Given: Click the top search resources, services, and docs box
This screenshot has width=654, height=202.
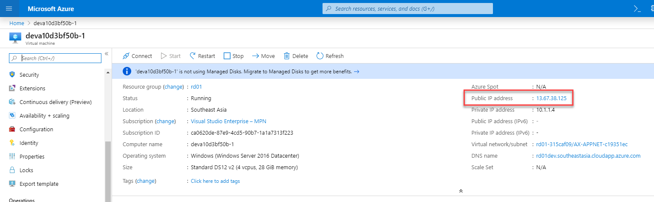Looking at the screenshot, I should 408,9.
